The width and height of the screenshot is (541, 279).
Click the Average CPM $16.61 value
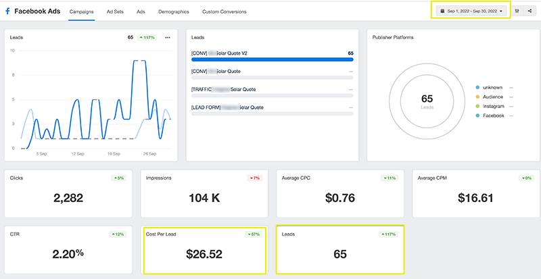click(476, 198)
